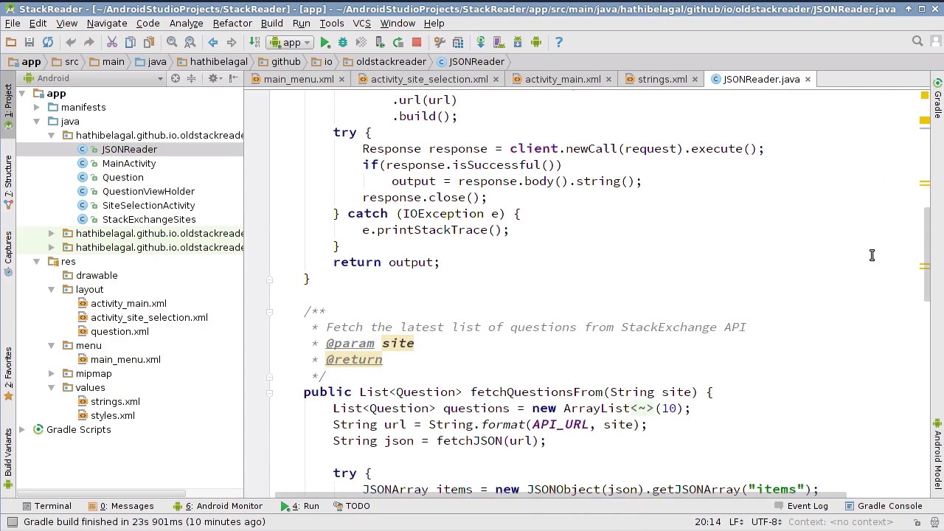The width and height of the screenshot is (944, 531).
Task: Open the Help question mark icon
Action: pos(558,43)
